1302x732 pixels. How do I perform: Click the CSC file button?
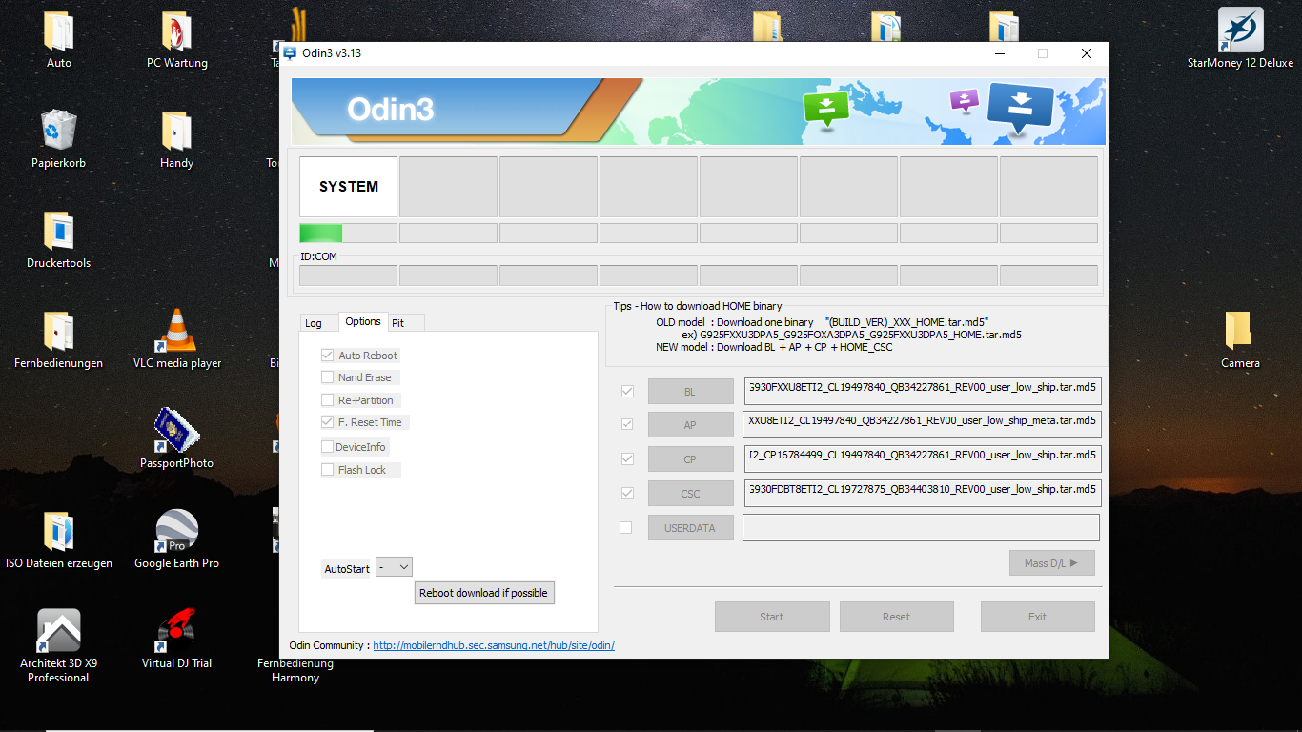pos(690,494)
